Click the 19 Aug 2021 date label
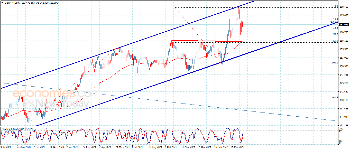 [155, 147]
